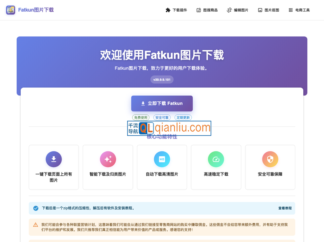Screen dimensions: 324x242
Task: Click the v20.9.9.101 version badge
Action: (x=162, y=80)
